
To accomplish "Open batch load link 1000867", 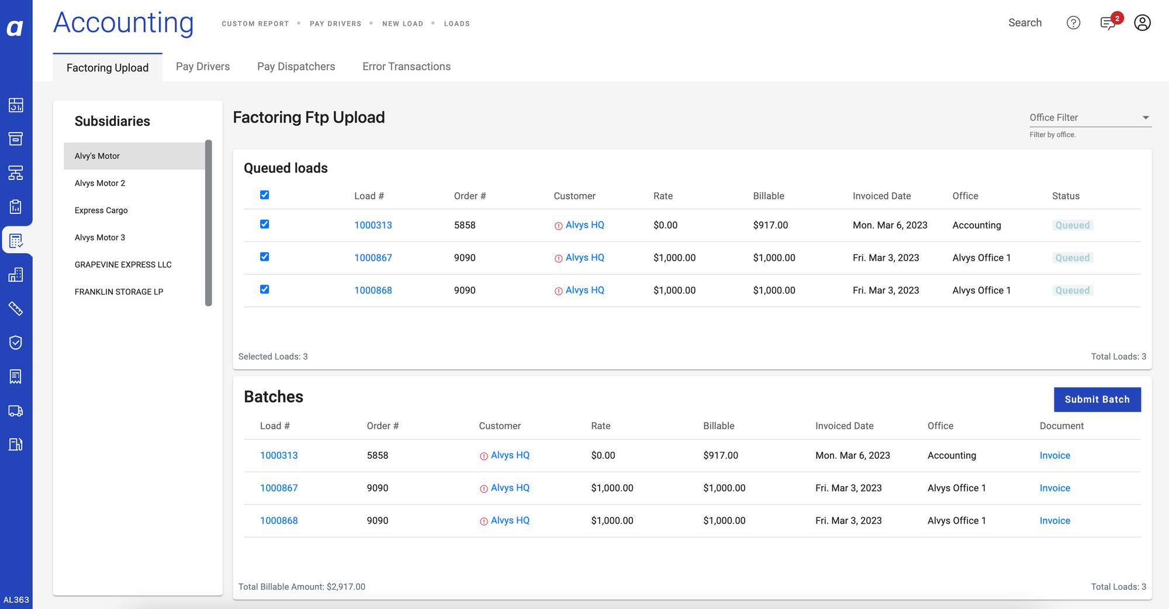I will coord(279,489).
